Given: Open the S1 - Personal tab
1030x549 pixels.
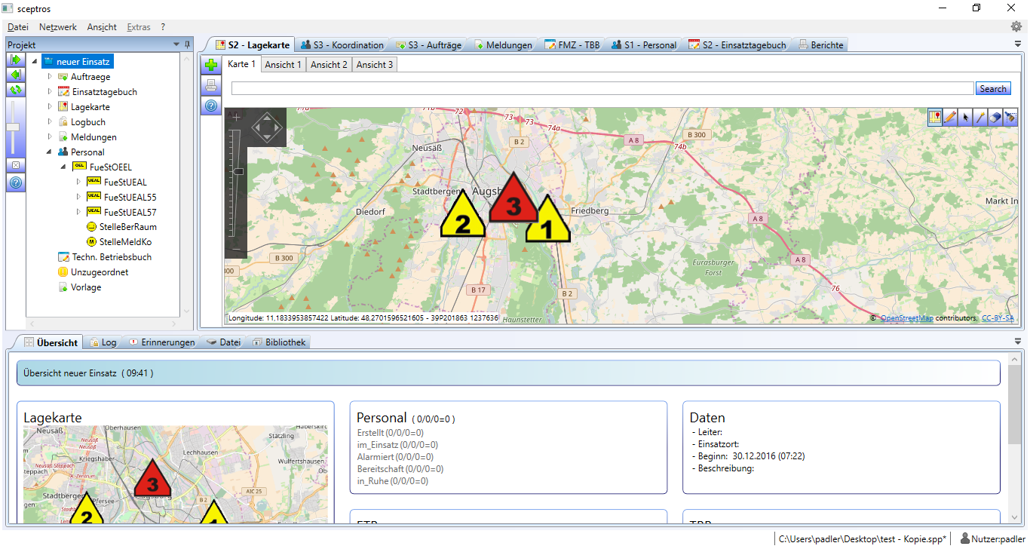Looking at the screenshot, I should point(644,44).
